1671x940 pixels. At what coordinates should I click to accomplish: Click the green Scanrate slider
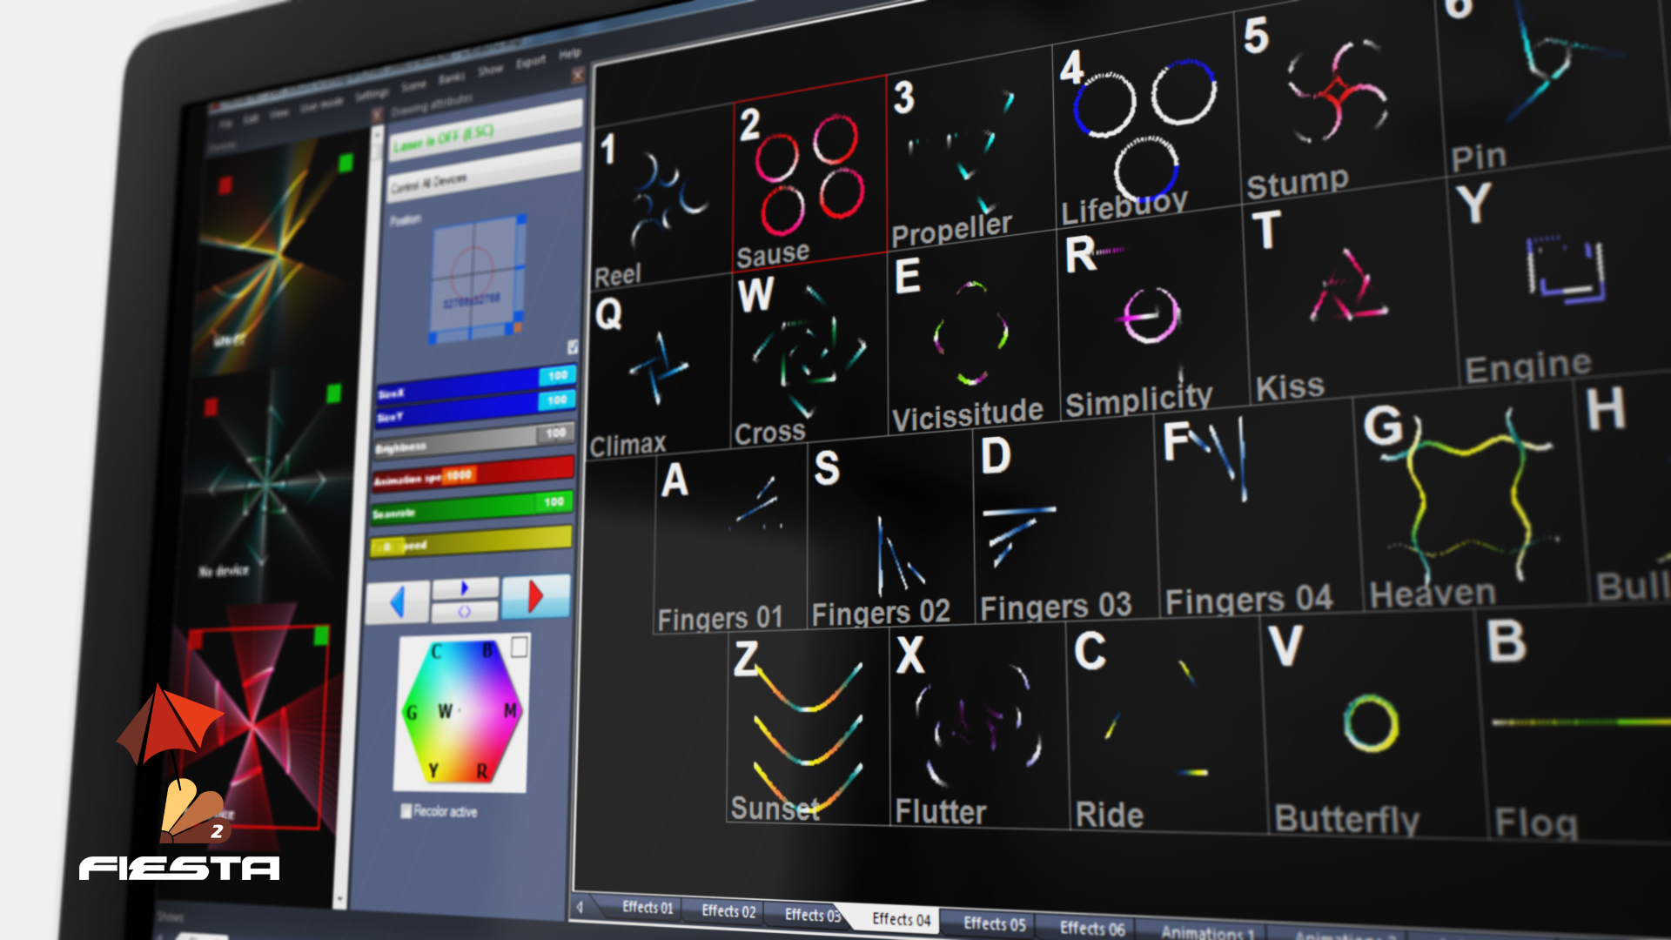pyautogui.click(x=470, y=507)
